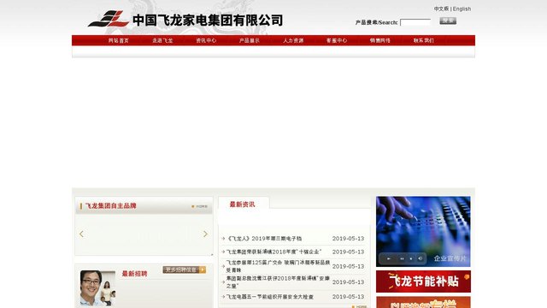
Task: Pause the 企业宣传片 video
Action: (402, 258)
